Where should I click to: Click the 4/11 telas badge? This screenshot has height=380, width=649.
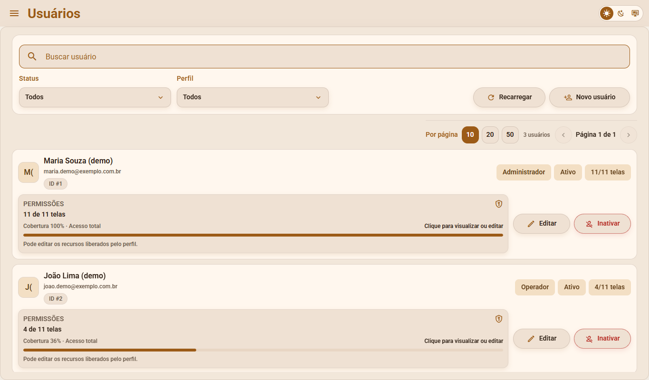click(610, 287)
